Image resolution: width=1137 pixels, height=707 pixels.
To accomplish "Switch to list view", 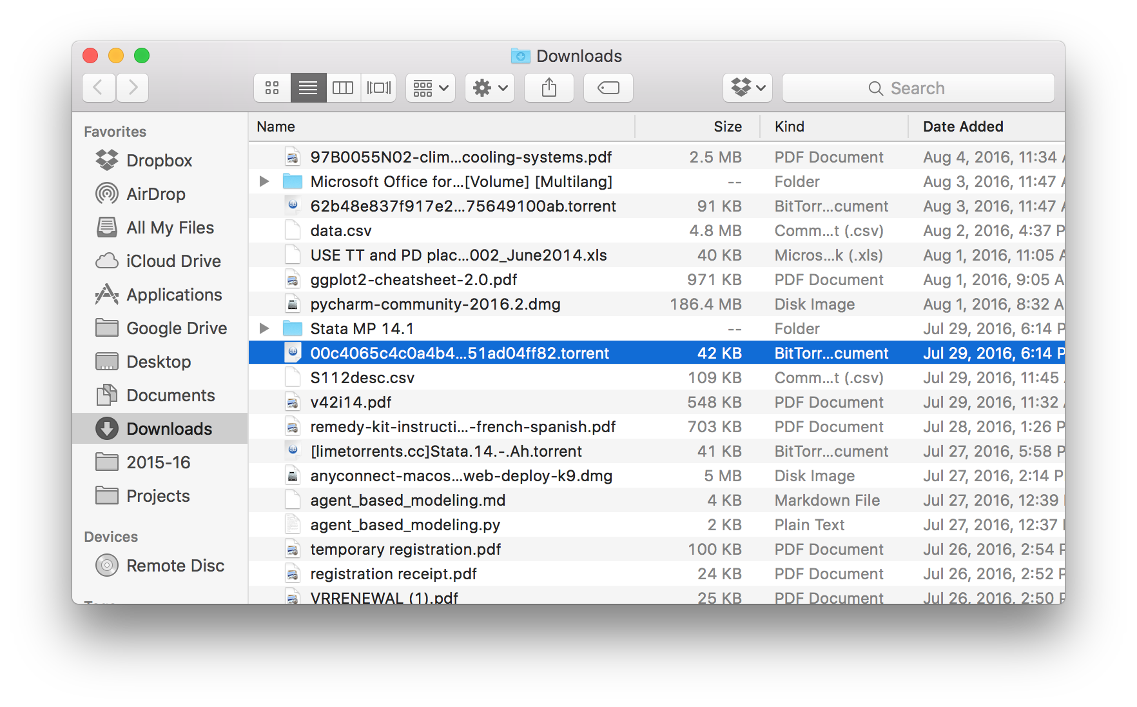I will click(x=308, y=88).
